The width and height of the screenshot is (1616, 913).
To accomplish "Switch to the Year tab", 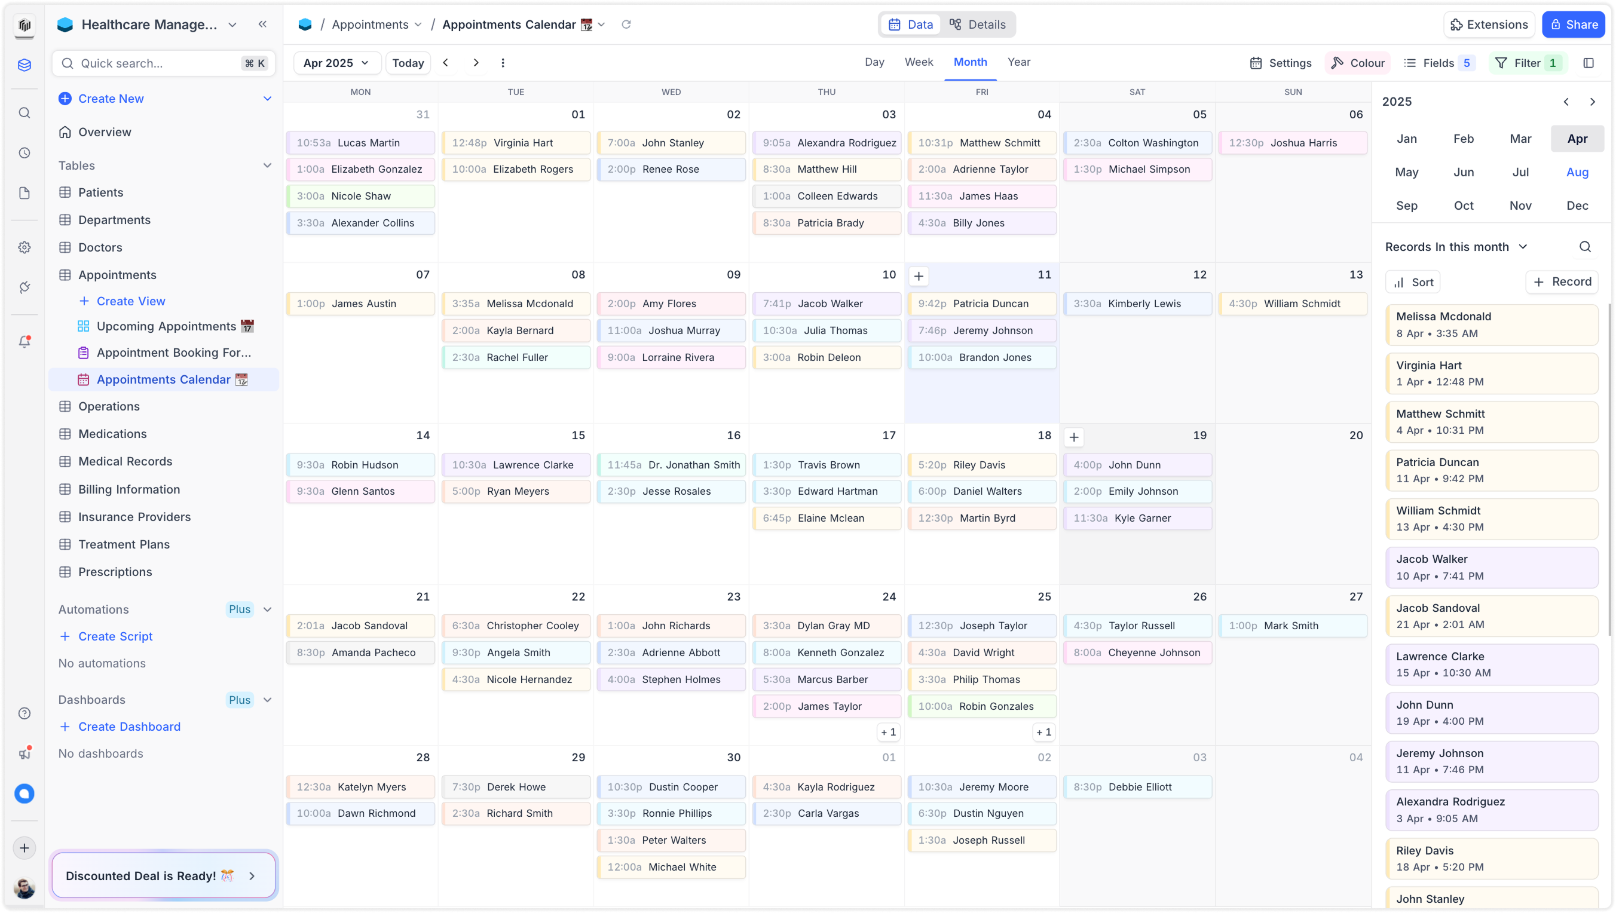I will (x=1018, y=62).
